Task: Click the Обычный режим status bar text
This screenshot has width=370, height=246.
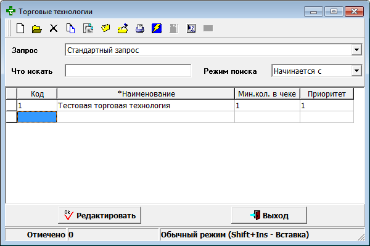Action: click(x=235, y=234)
